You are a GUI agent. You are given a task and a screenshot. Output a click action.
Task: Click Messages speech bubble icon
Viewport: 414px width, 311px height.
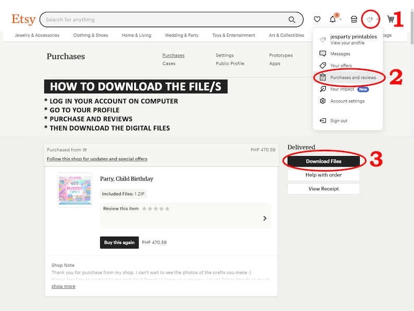coord(323,54)
